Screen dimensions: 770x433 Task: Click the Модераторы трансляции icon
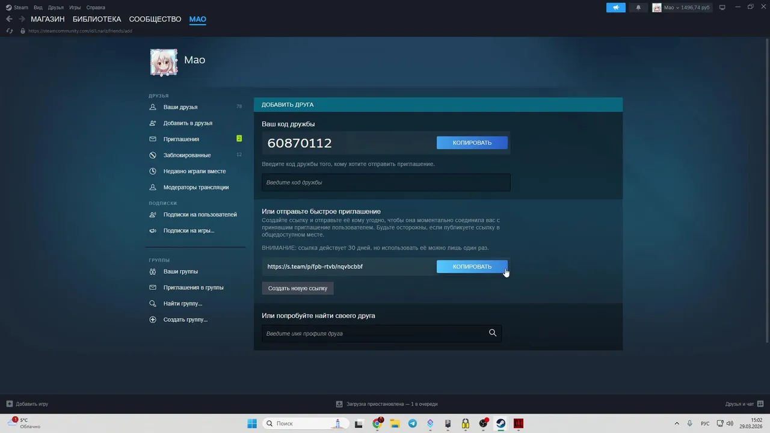pos(153,187)
